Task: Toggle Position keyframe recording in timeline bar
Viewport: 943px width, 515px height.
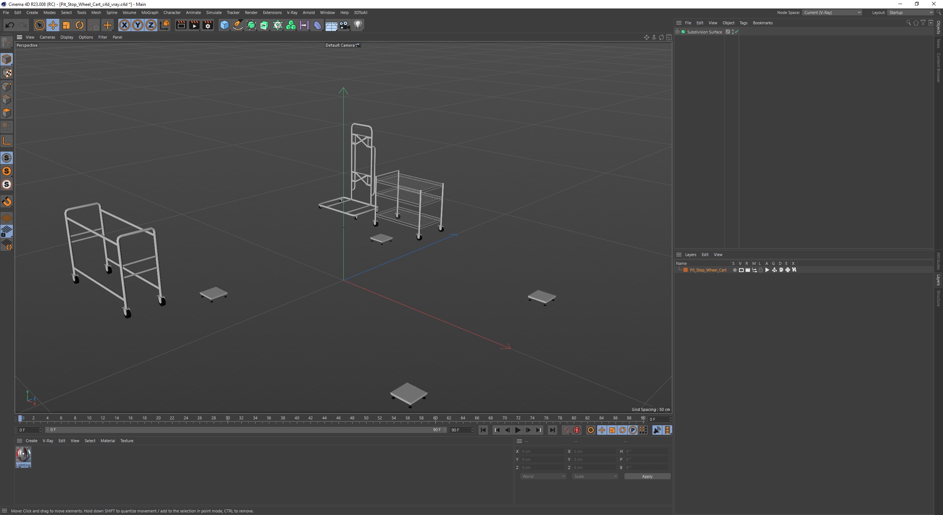Action: (x=602, y=430)
